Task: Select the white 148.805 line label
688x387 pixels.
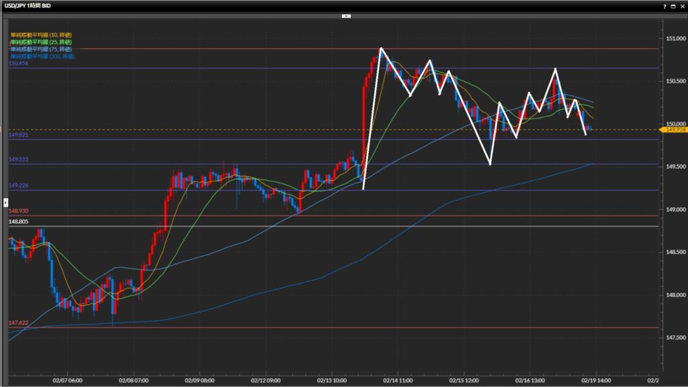Action: pos(17,221)
